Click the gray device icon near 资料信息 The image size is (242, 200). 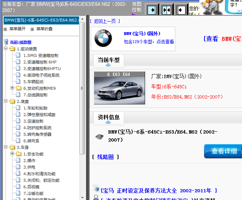(99, 136)
